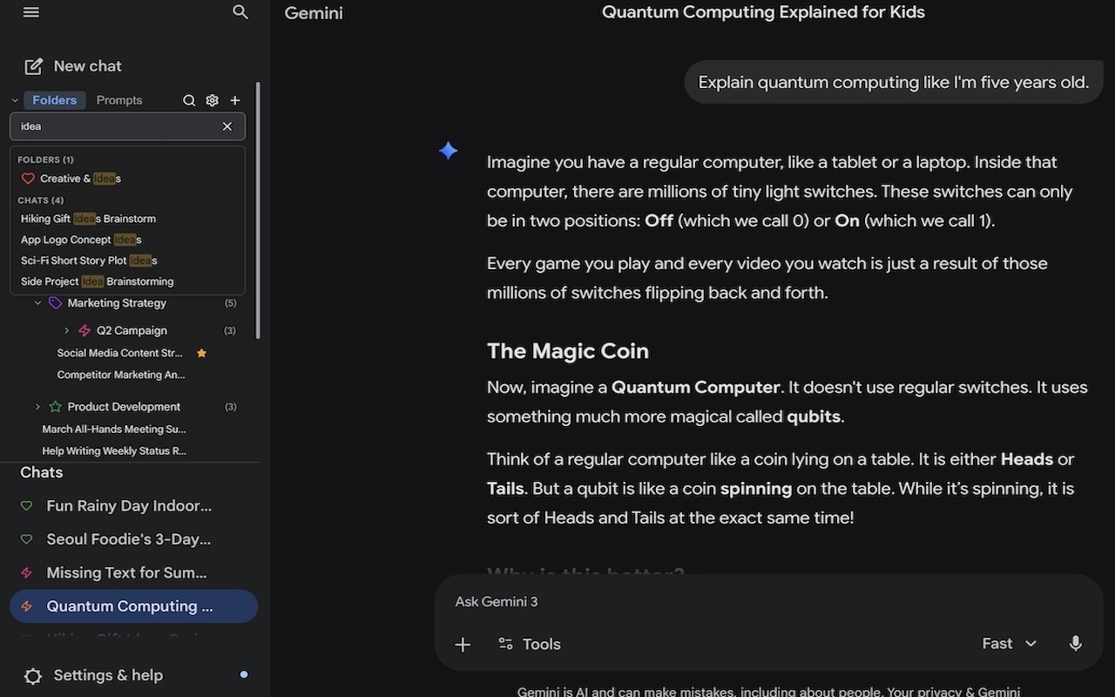Clear the 'idea' search field
Screen dimensions: 1115x697
point(227,126)
